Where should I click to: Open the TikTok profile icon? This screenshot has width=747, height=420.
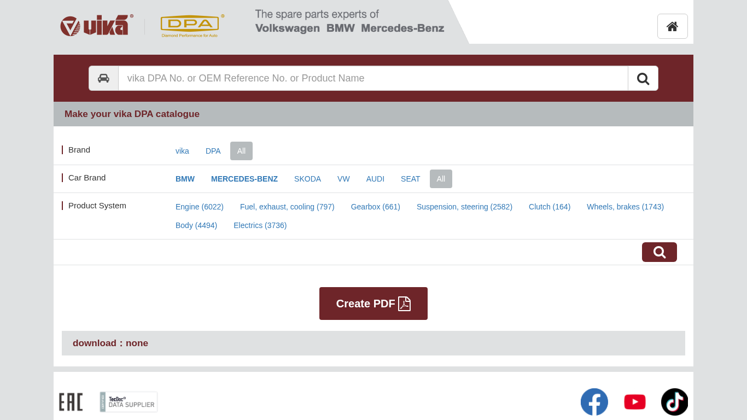pos(674,402)
